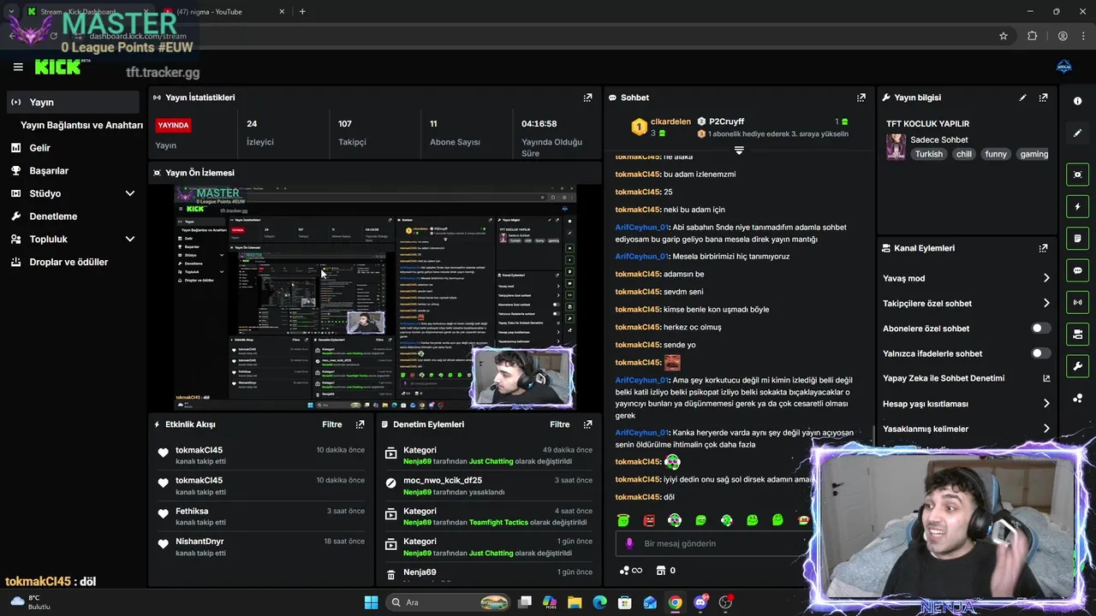Image resolution: width=1096 pixels, height=616 pixels.
Task: Toggle Yalnızca ifadelerle sohbet switch
Action: coord(1040,353)
